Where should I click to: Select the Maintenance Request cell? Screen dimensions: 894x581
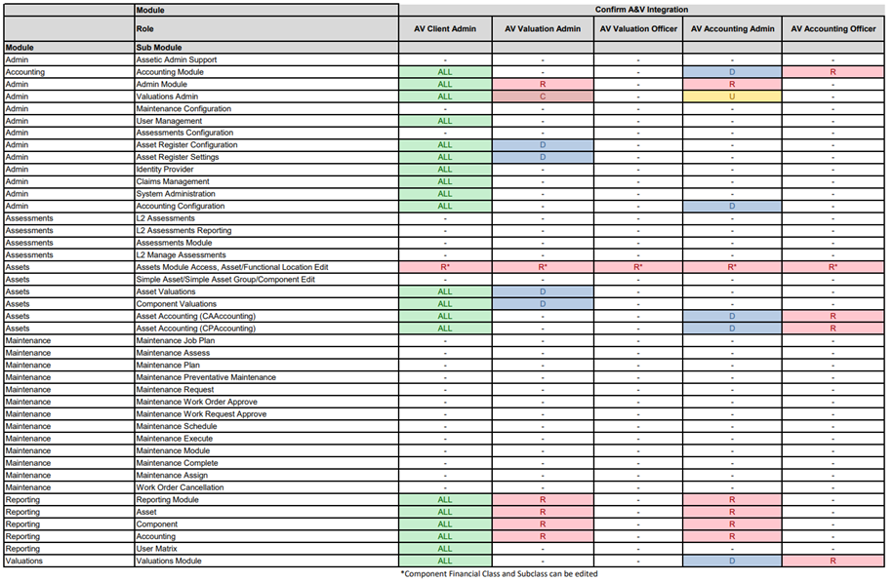[266, 390]
